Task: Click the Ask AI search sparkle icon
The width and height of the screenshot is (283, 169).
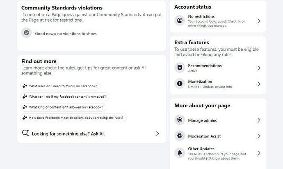Action: [25, 133]
